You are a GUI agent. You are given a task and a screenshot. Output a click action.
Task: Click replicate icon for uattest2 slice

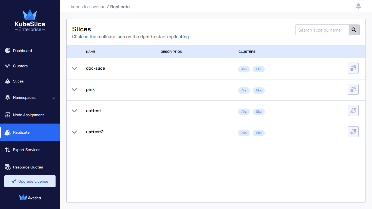click(x=353, y=132)
